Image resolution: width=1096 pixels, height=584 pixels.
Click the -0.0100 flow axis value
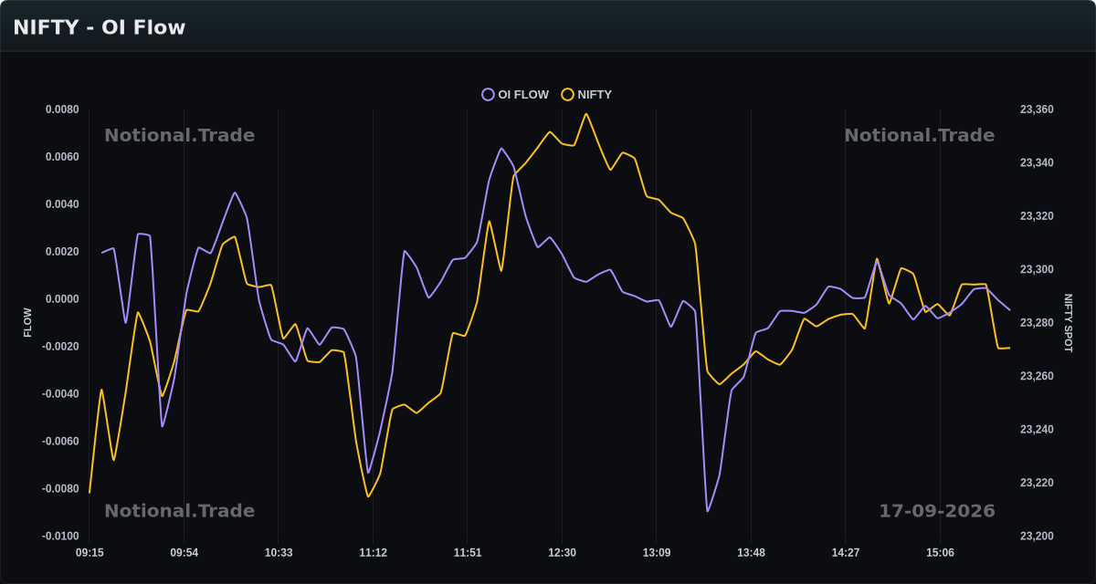(x=60, y=537)
